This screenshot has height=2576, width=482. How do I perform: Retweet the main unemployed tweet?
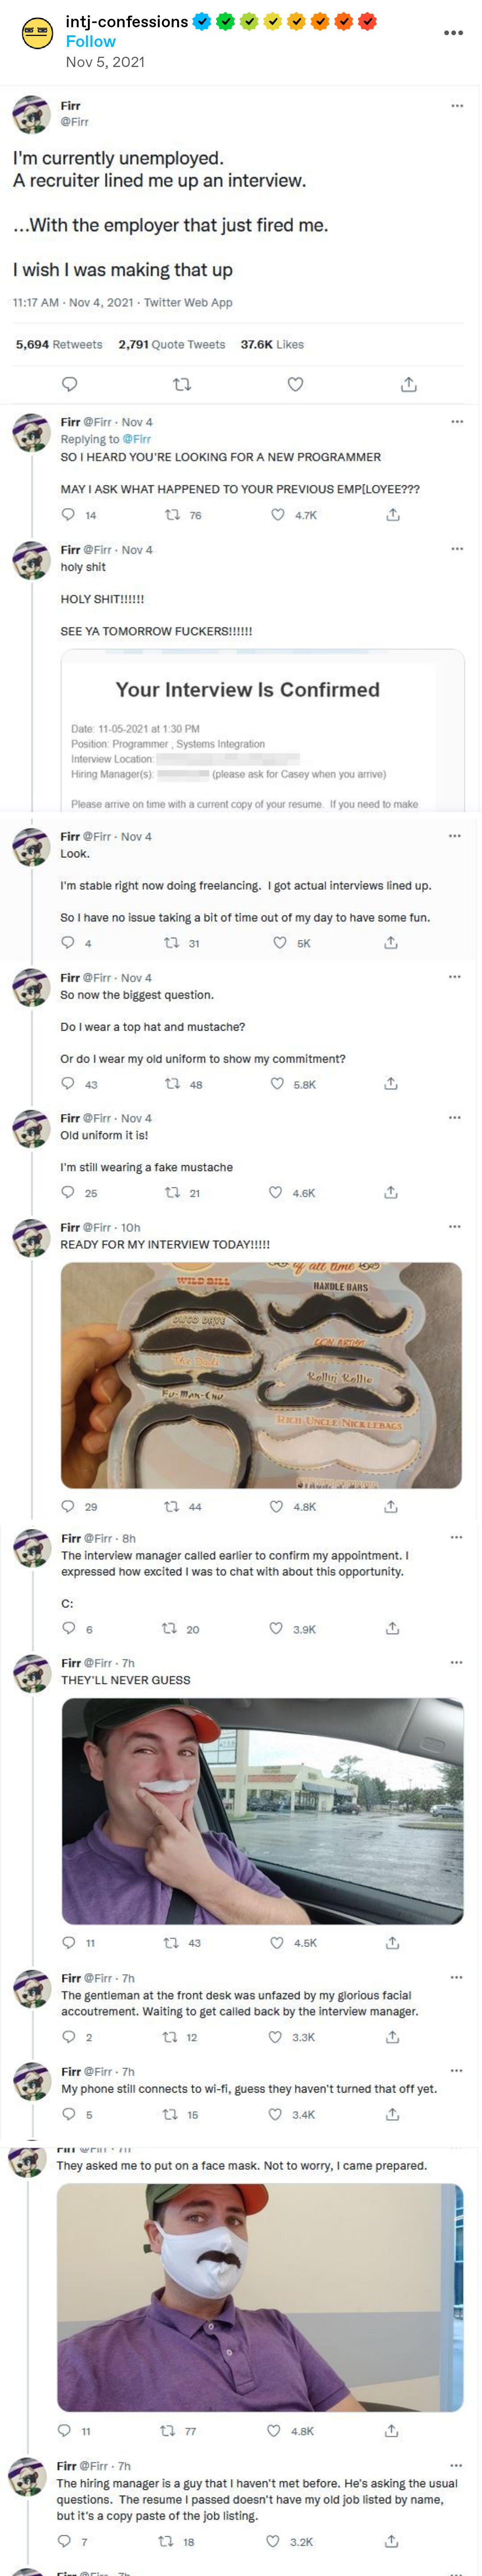point(182,384)
